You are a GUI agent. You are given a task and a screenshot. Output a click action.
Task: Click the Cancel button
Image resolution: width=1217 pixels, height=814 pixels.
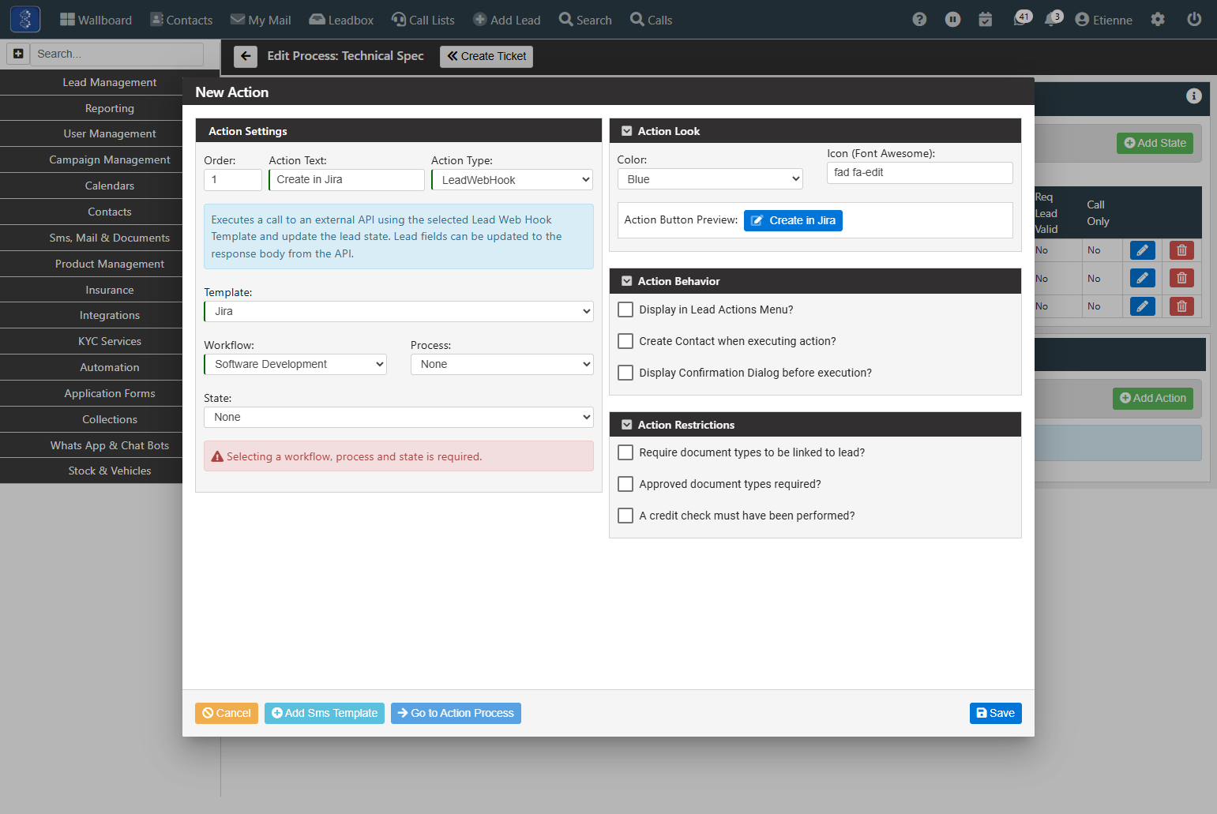coord(227,713)
